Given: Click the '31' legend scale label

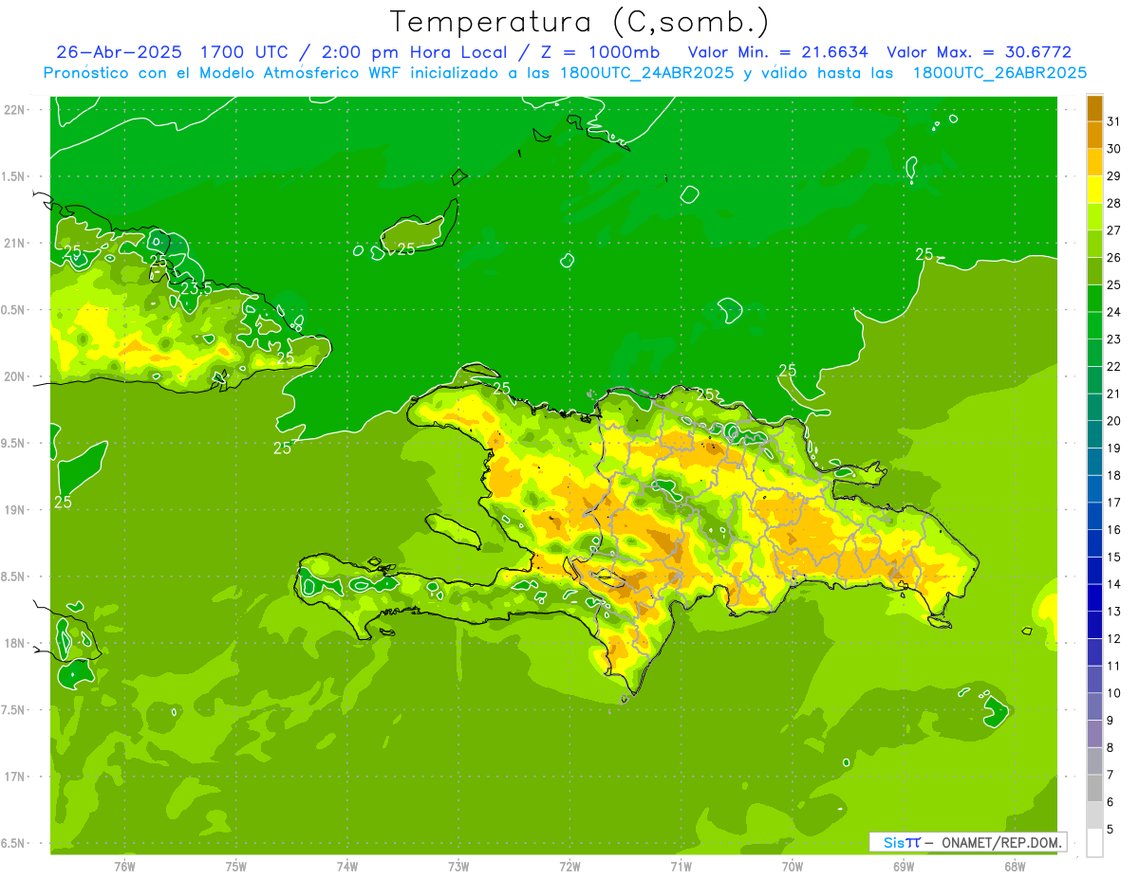Looking at the screenshot, I should tap(1113, 121).
